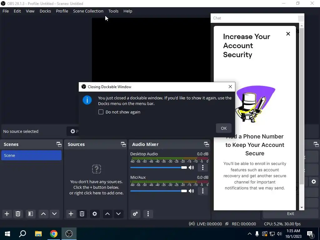Open Google Chrome from taskbar
Screen dimensions: 320x240
[x=54, y=234]
